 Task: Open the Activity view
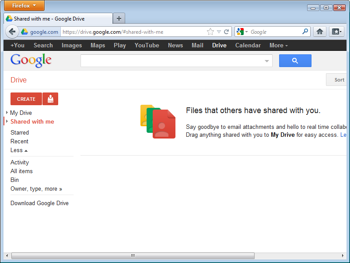(x=20, y=162)
